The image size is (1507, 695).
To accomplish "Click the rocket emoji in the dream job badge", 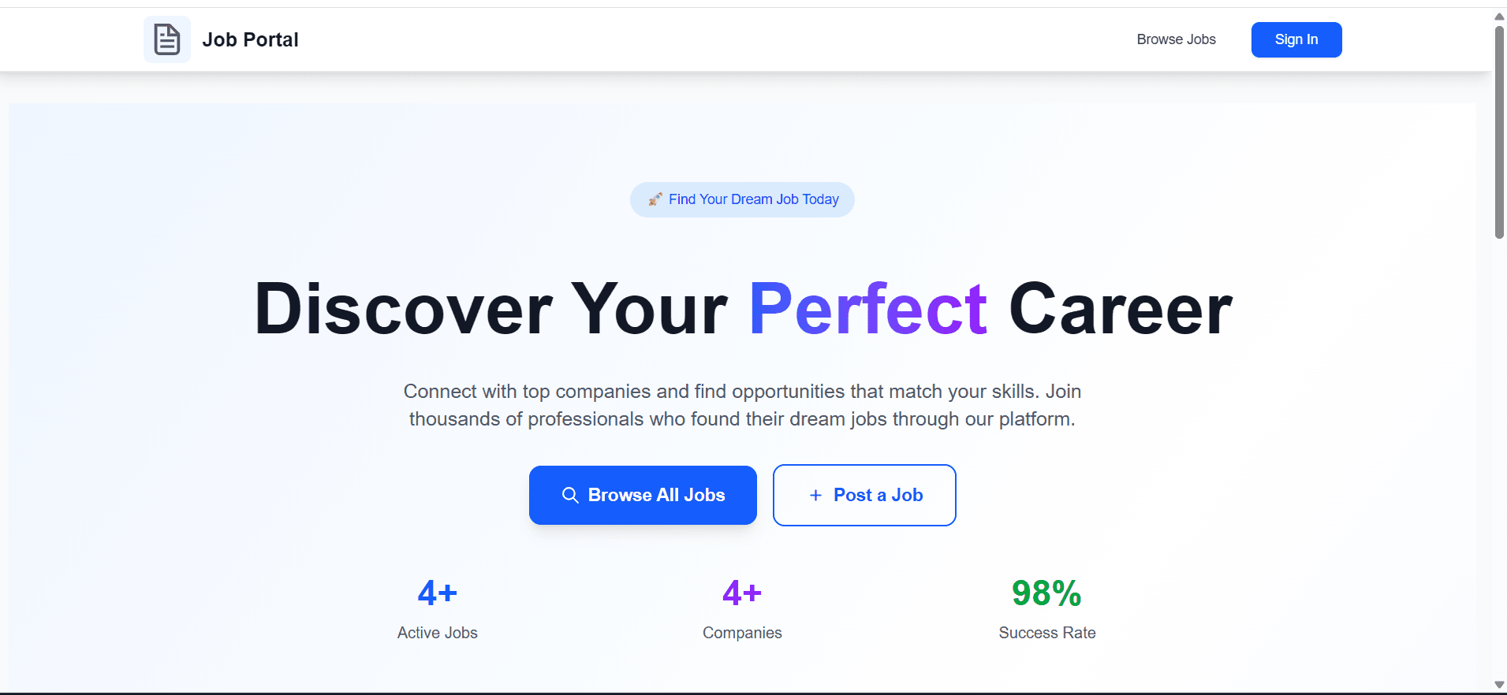I will [655, 199].
